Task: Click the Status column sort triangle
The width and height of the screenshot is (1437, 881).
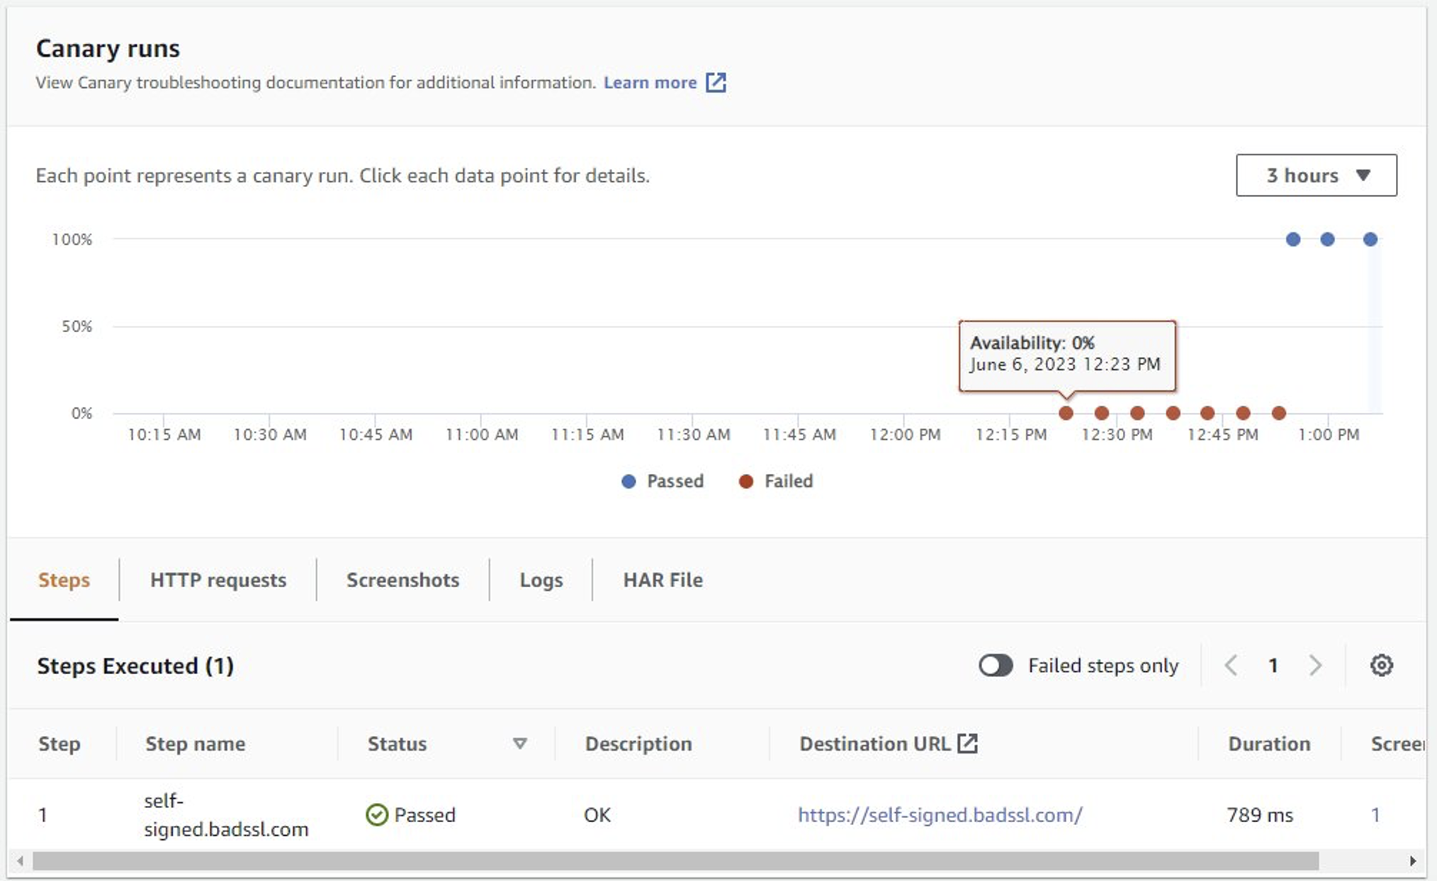Action: point(520,744)
